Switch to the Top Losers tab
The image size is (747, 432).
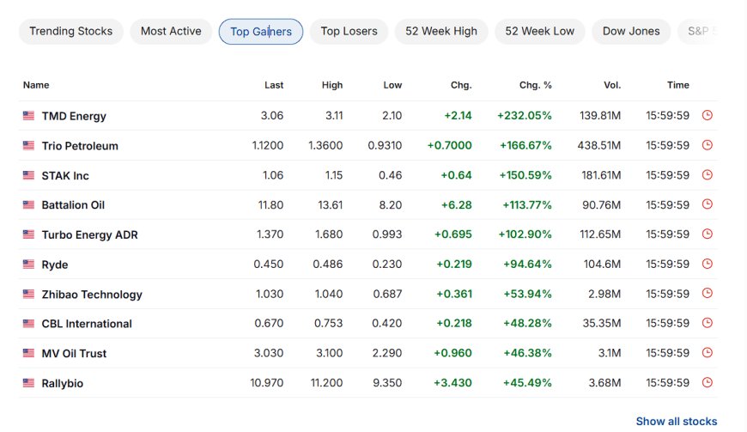click(x=349, y=32)
